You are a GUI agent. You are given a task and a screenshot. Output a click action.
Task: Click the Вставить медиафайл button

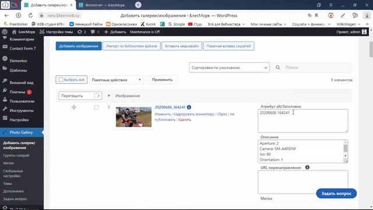(182, 46)
